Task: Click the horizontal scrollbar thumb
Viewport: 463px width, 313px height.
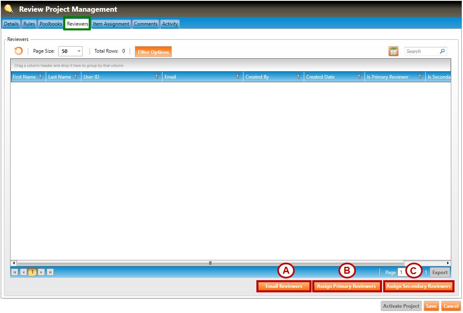Action: click(x=210, y=263)
